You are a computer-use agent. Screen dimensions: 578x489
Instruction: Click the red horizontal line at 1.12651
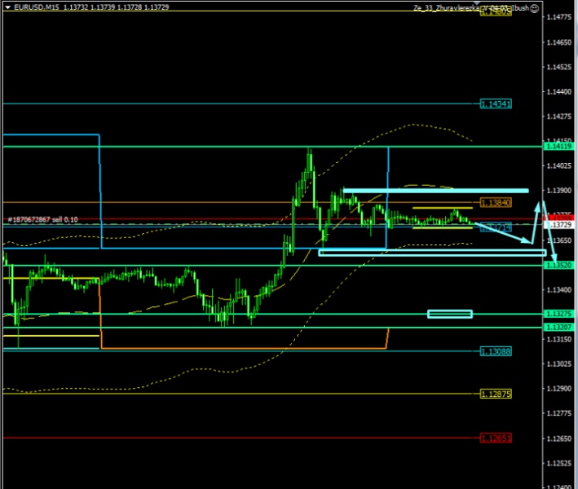click(x=245, y=438)
